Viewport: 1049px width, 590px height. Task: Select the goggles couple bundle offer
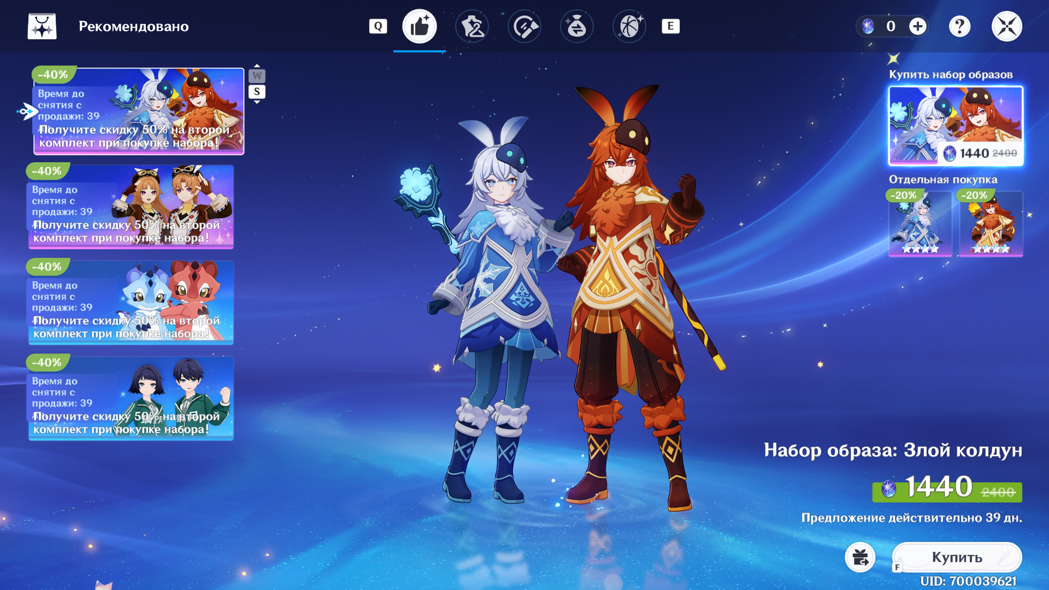tap(131, 208)
